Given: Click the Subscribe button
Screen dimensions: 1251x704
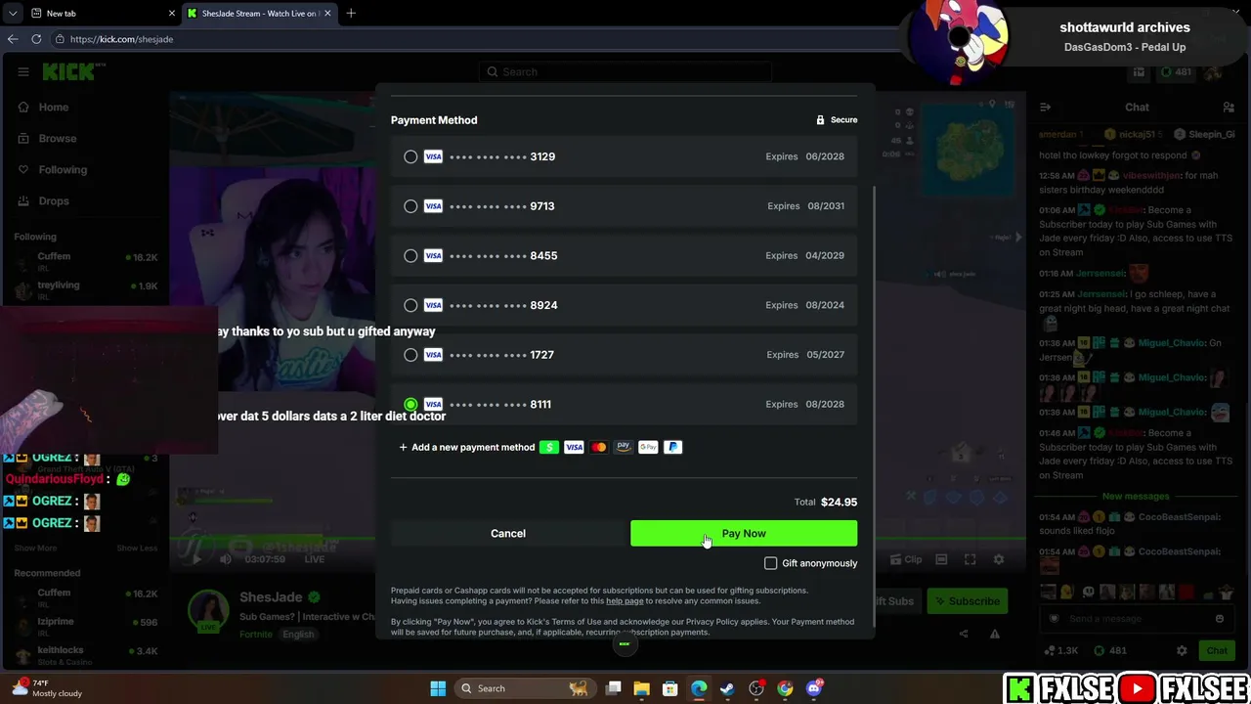Looking at the screenshot, I should point(967,601).
